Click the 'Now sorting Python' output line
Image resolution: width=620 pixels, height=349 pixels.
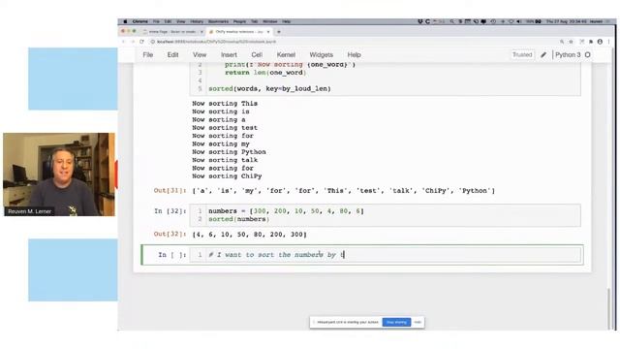(x=229, y=152)
